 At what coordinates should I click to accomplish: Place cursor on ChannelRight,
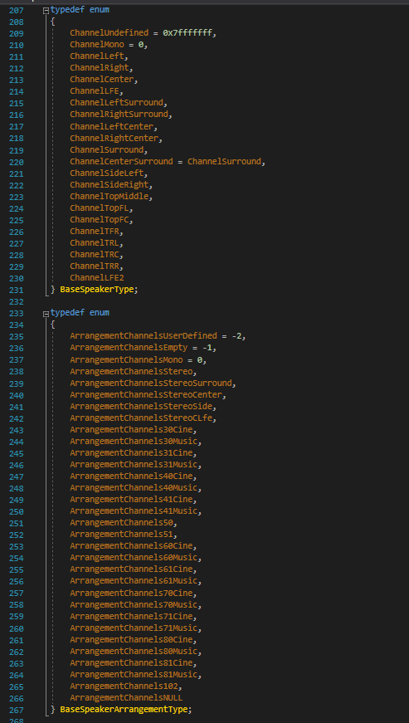[101, 68]
